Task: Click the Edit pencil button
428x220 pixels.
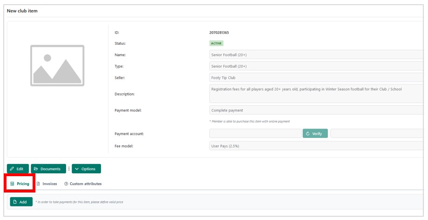Action: [18, 169]
